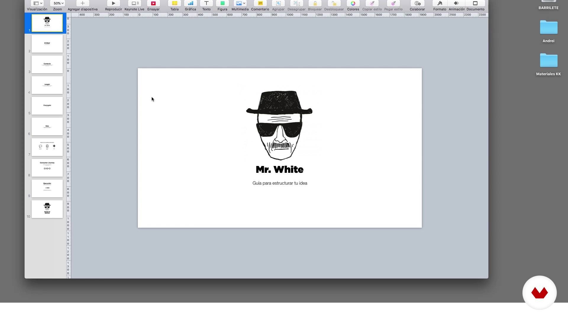Toggle the Formato inspector

pyautogui.click(x=440, y=4)
